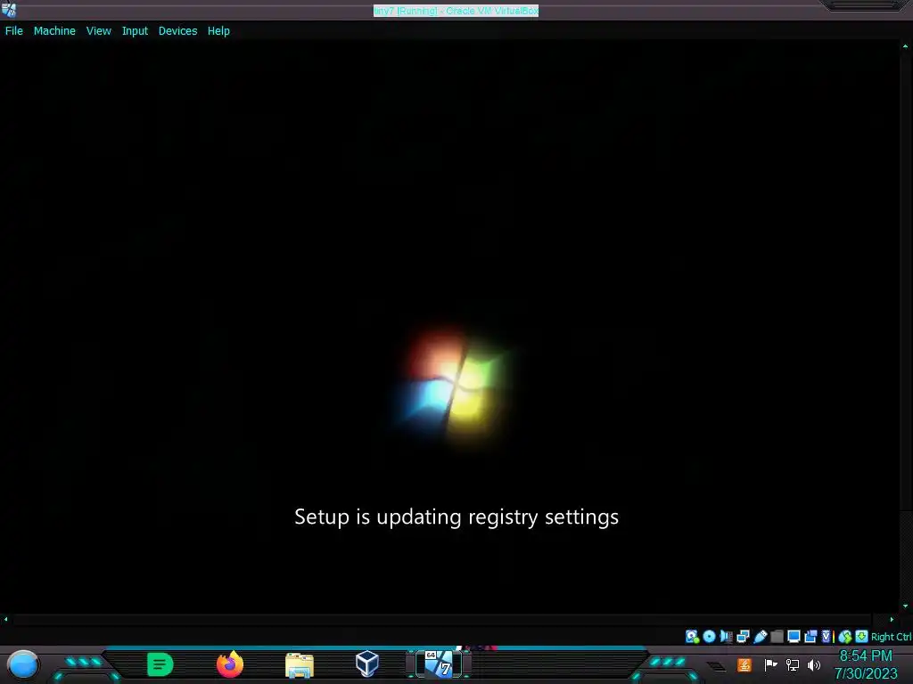Click the vertical scrollbar up arrow
This screenshot has height=684, width=913.
point(906,46)
